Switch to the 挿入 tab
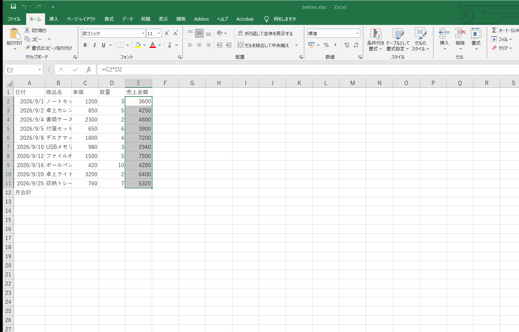Screen dimensions: 519x332 click(x=54, y=19)
